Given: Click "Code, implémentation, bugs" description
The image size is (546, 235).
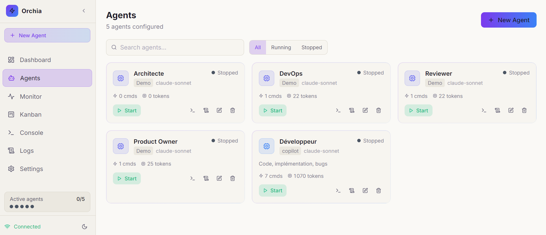Looking at the screenshot, I should tap(293, 164).
